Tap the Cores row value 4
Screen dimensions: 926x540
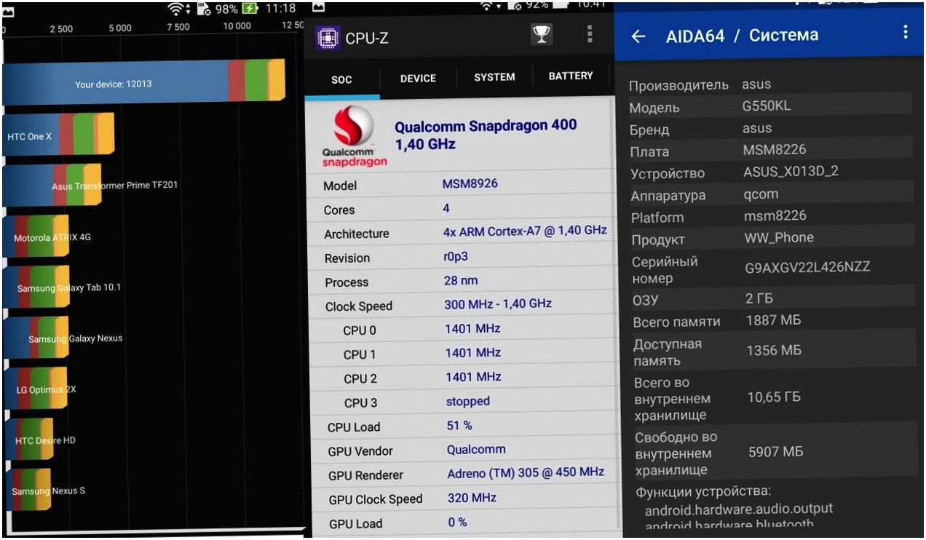(446, 208)
